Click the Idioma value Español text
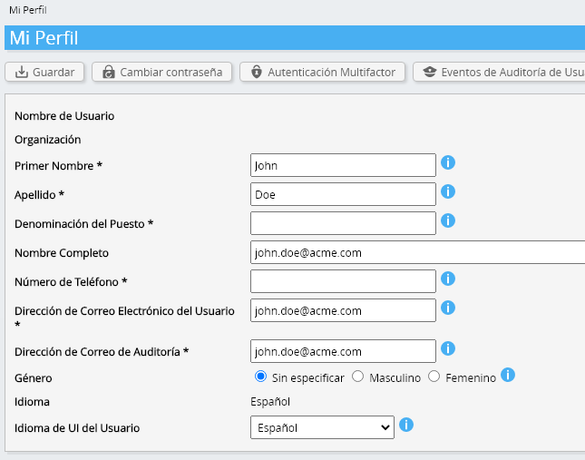 [270, 402]
